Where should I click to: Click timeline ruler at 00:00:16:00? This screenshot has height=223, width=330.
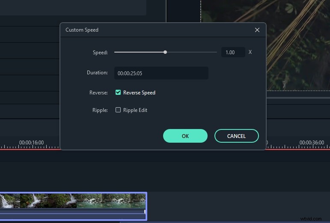pos(32,143)
